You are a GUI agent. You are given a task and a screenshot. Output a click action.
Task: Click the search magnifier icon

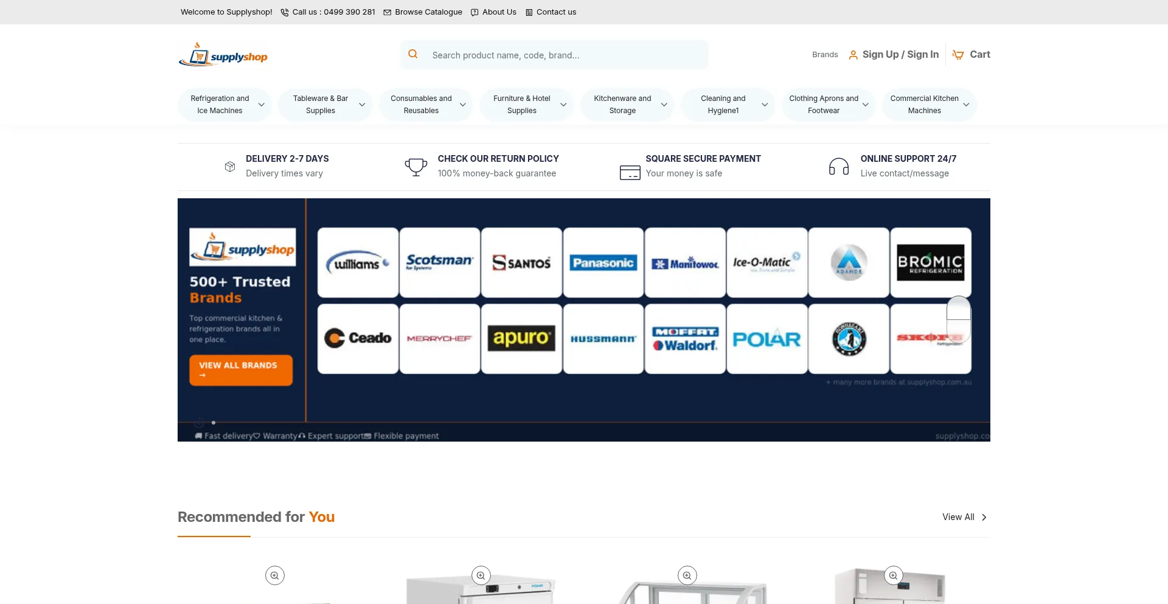click(413, 54)
